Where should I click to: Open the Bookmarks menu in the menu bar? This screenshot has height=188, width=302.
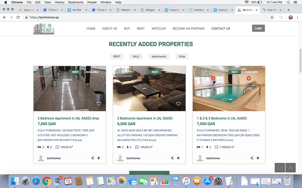(x=76, y=2)
